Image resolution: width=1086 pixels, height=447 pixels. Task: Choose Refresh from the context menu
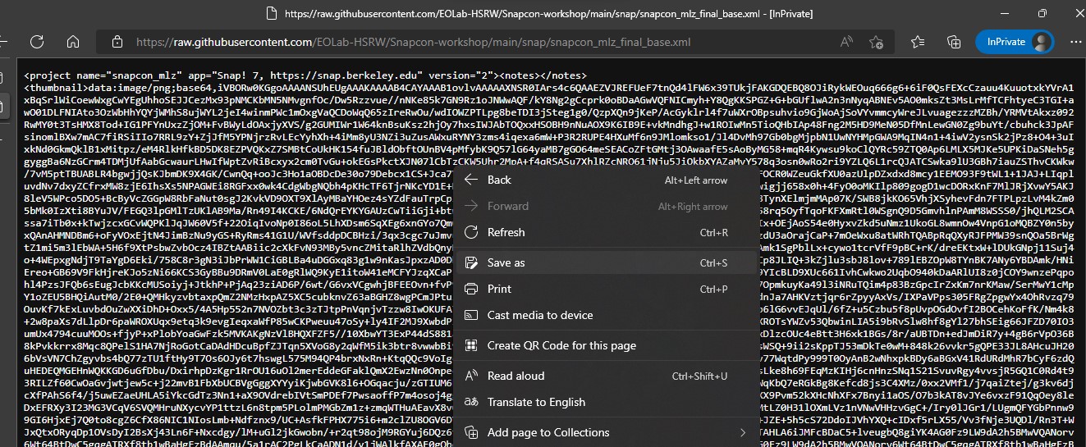pos(506,233)
